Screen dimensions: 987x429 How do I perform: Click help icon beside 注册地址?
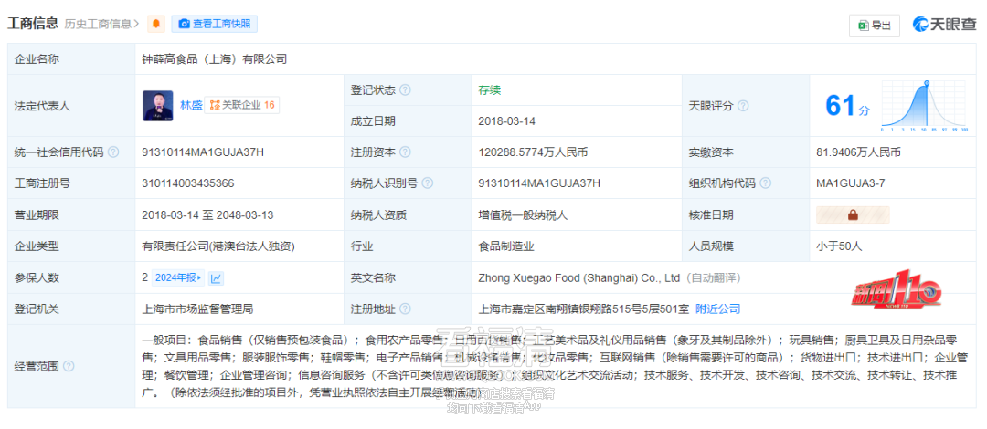pyautogui.click(x=406, y=309)
